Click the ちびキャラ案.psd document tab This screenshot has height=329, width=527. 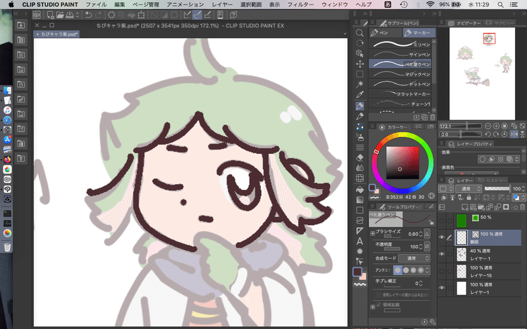click(x=57, y=34)
